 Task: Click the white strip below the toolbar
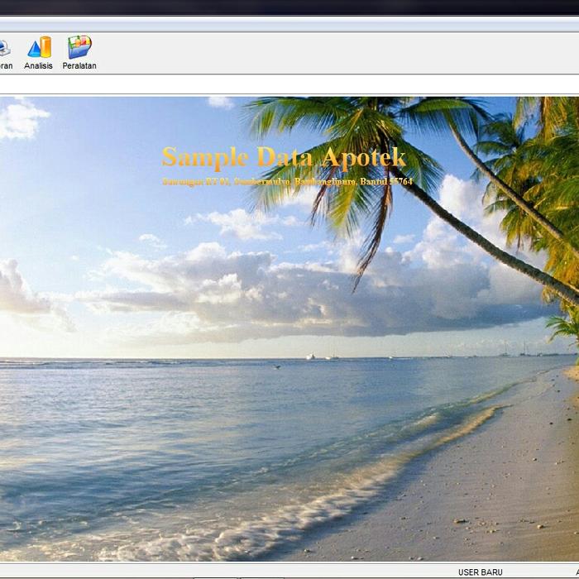click(289, 84)
